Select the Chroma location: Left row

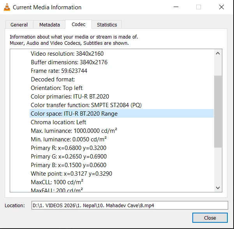pyautogui.click(x=121, y=122)
